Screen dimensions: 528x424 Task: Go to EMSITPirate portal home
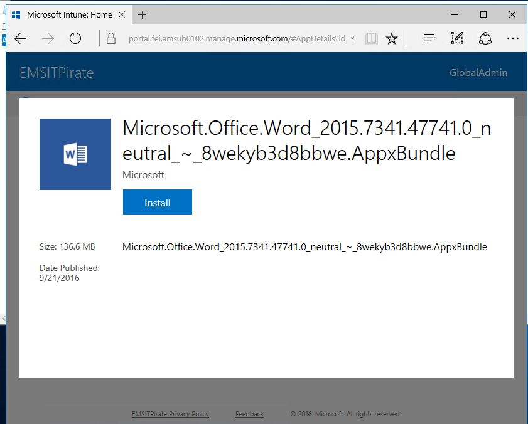[57, 73]
